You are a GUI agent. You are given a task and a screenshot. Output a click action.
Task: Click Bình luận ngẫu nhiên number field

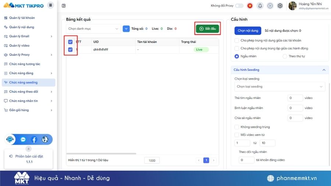click(x=295, y=108)
